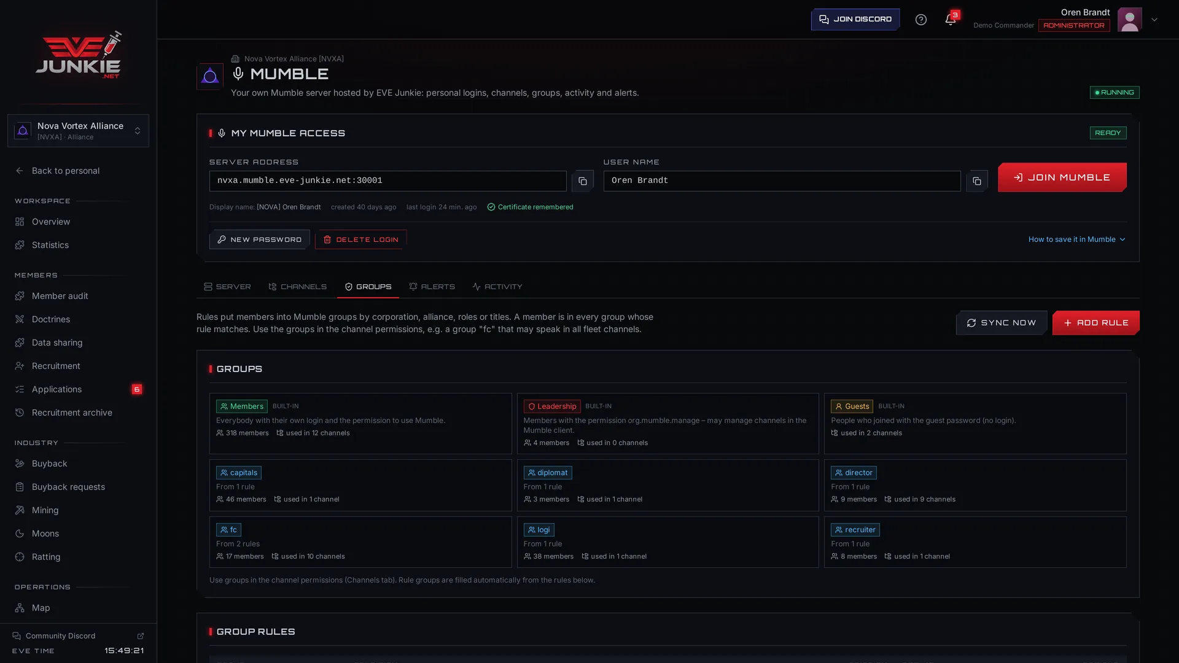Switch to the Alerts tab

point(432,287)
